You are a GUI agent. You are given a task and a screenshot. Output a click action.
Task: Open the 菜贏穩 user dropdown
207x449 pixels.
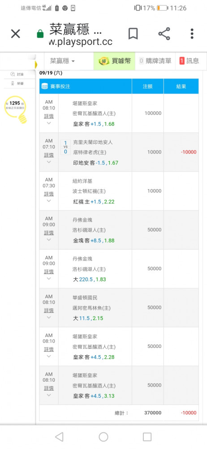pyautogui.click(x=63, y=61)
